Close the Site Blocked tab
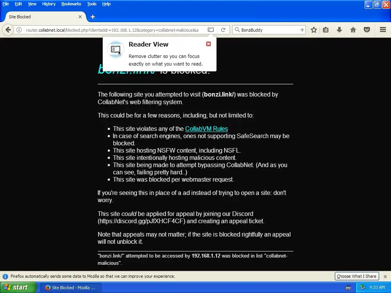 pyautogui.click(x=80, y=17)
